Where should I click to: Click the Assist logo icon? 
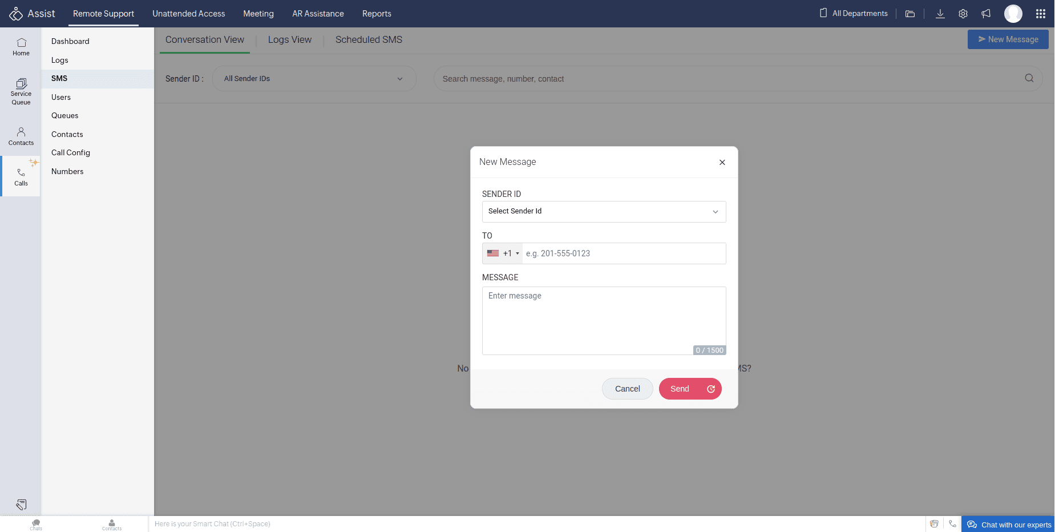16,14
